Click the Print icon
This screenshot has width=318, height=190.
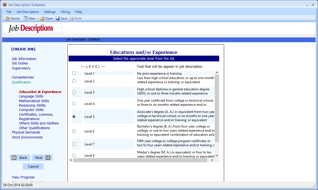pos(71,18)
